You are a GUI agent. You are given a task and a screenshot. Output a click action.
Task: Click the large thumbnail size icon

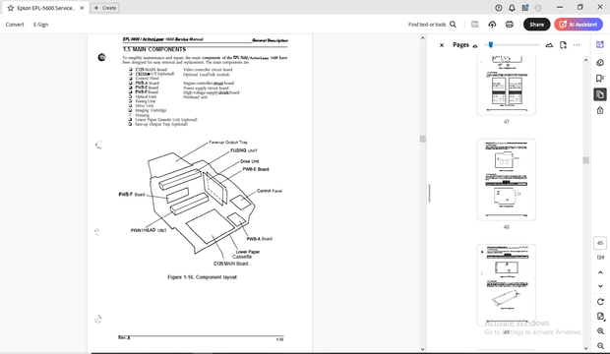pyautogui.click(x=549, y=45)
